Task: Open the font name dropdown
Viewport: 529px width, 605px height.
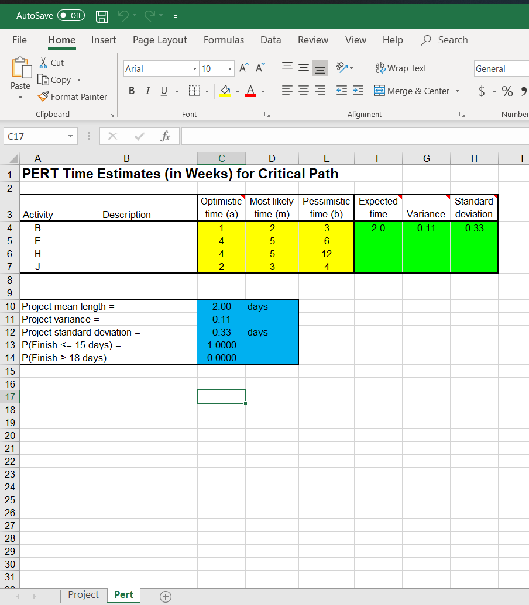Action: [193, 68]
